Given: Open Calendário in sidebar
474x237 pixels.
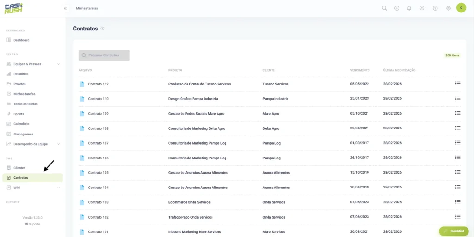Looking at the screenshot, I should [x=21, y=124].
